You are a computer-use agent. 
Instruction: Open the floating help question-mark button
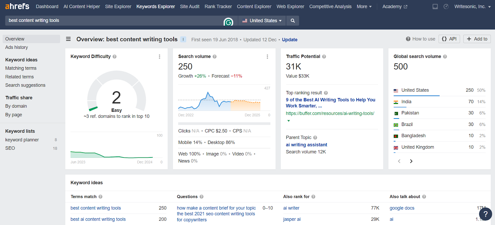click(x=485, y=214)
